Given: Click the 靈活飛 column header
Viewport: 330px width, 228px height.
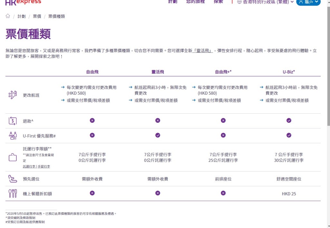Looking at the screenshot, I should click(x=158, y=72).
